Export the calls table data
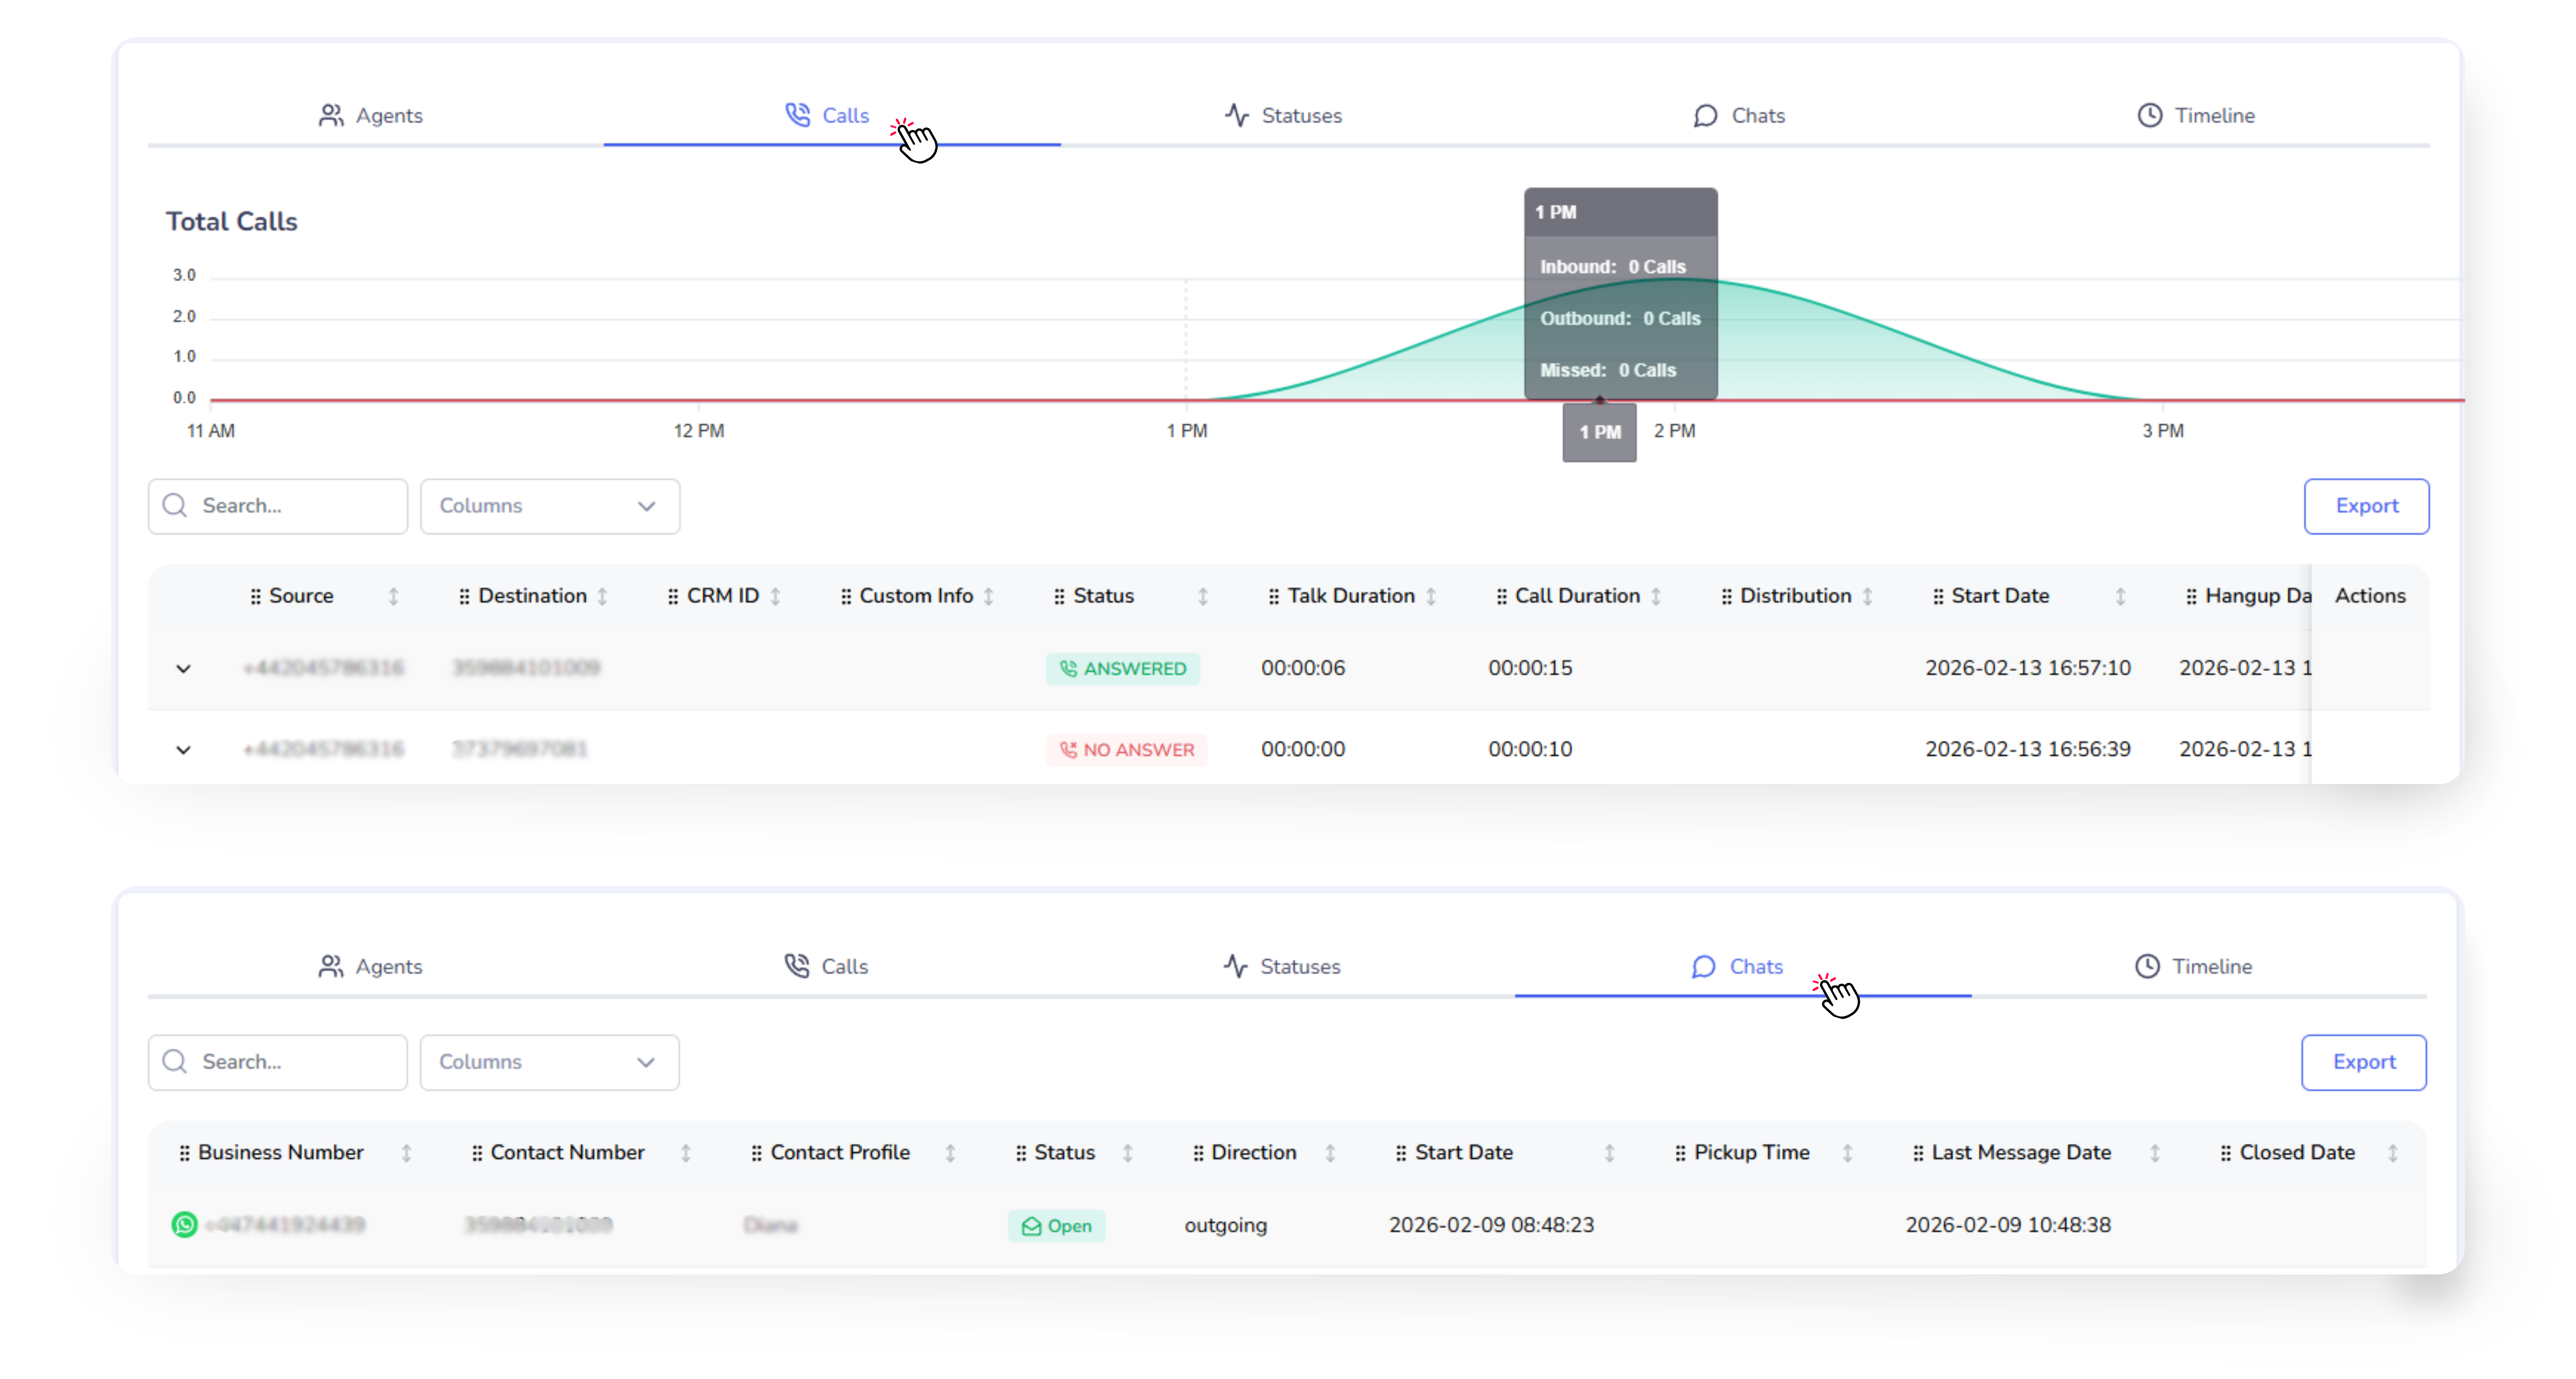 (x=2365, y=506)
